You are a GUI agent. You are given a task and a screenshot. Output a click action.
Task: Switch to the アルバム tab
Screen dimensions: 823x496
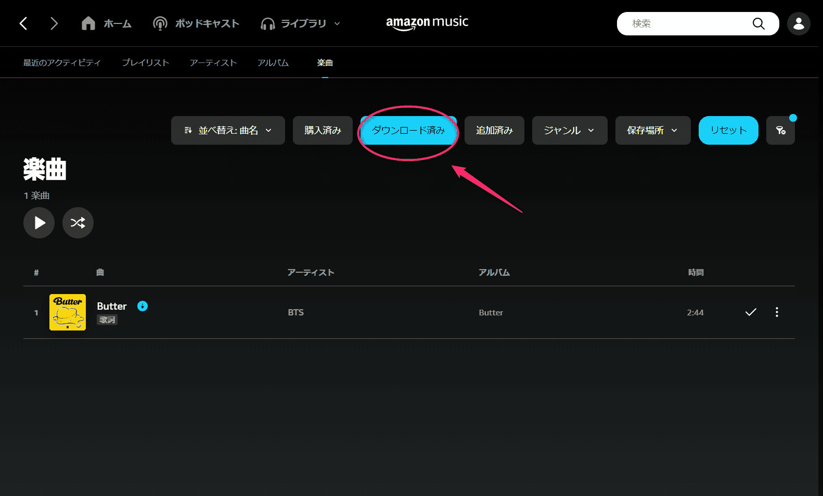pyautogui.click(x=273, y=62)
